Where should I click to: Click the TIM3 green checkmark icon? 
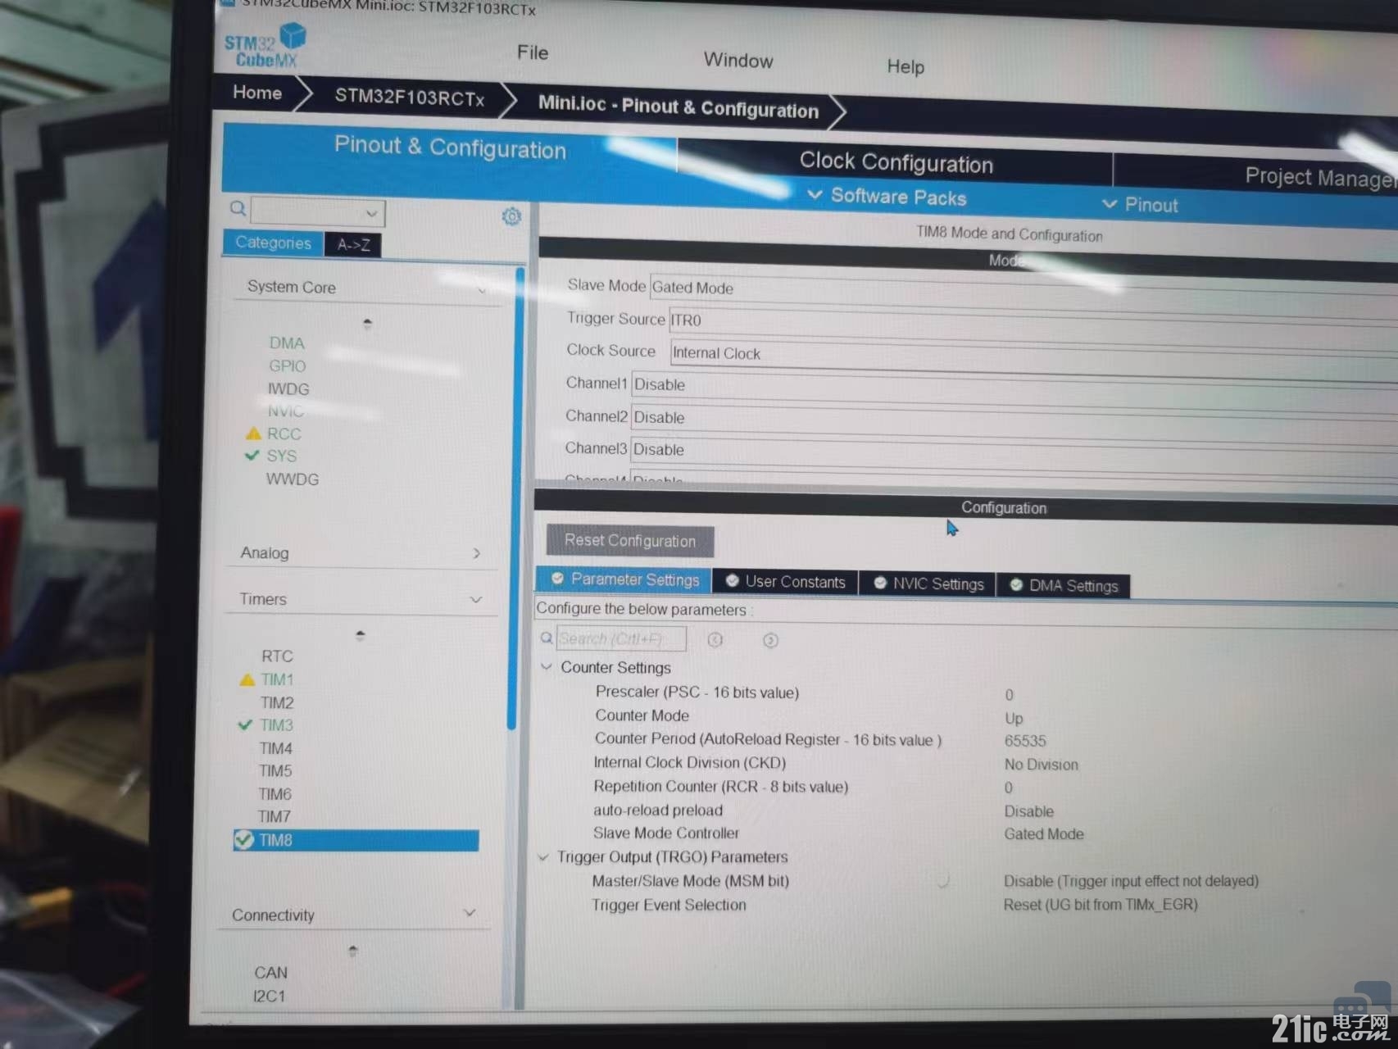245,724
